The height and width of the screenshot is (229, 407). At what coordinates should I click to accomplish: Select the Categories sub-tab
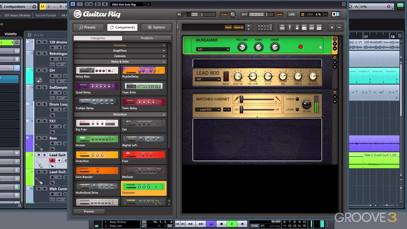coord(98,38)
